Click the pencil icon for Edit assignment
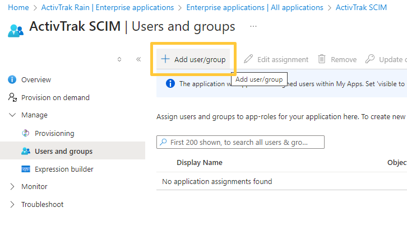The image size is (407, 231). [x=248, y=59]
